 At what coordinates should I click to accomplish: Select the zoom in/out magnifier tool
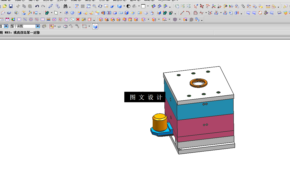click(x=94, y=6)
